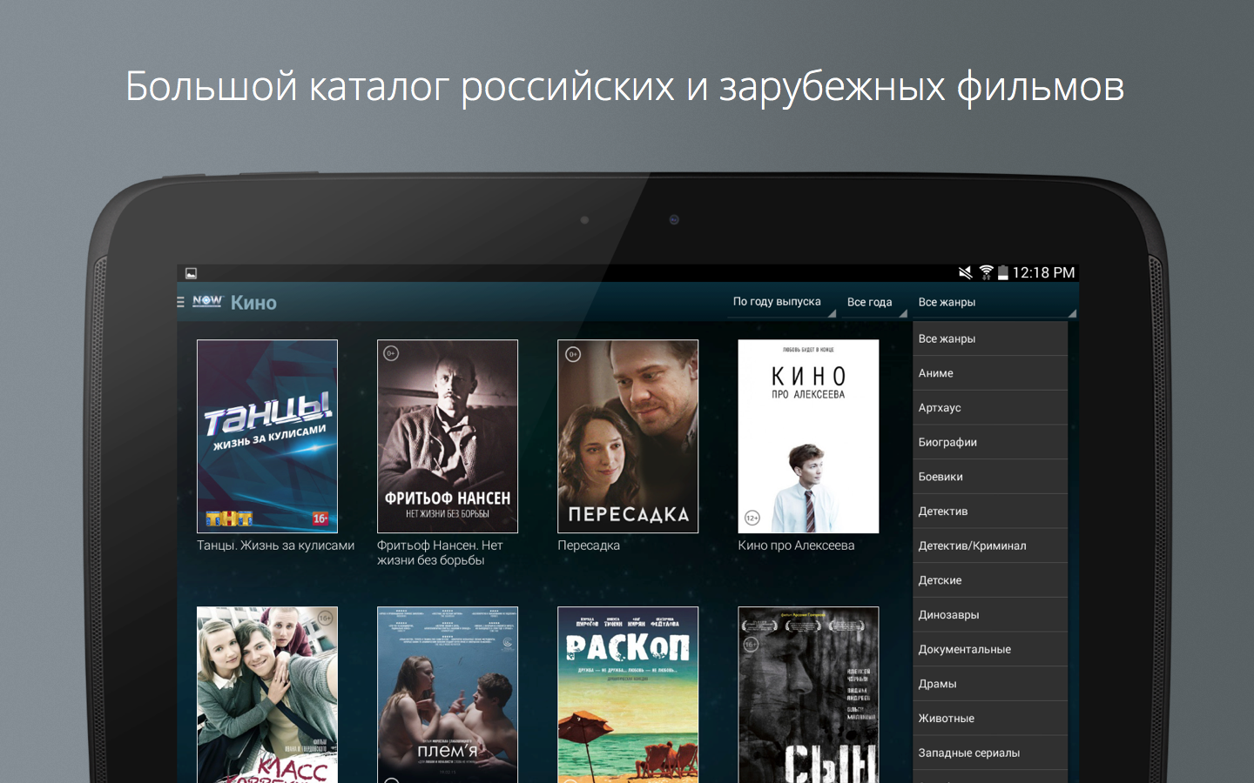Click title 'Танцы. Жизнь за кулисами'

pyautogui.click(x=275, y=545)
